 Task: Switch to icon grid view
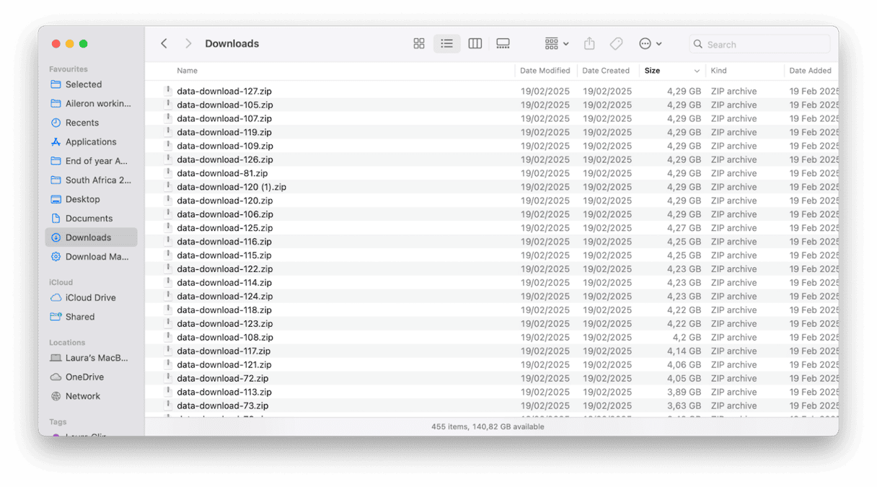(419, 44)
